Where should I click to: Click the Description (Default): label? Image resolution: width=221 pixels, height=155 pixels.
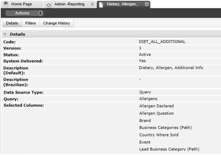(x=16, y=70)
